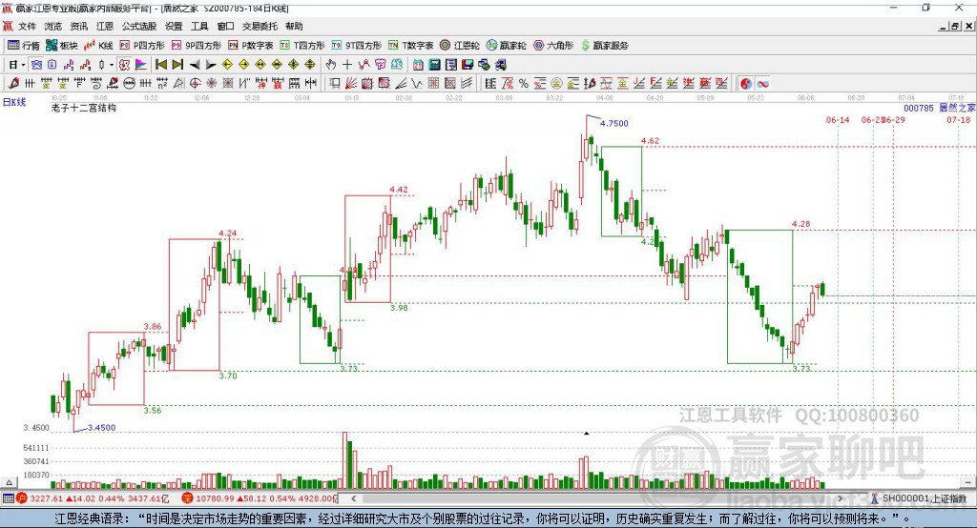Click the 沪 index value 3227.61
This screenshot has width=977, height=528.
46,498
